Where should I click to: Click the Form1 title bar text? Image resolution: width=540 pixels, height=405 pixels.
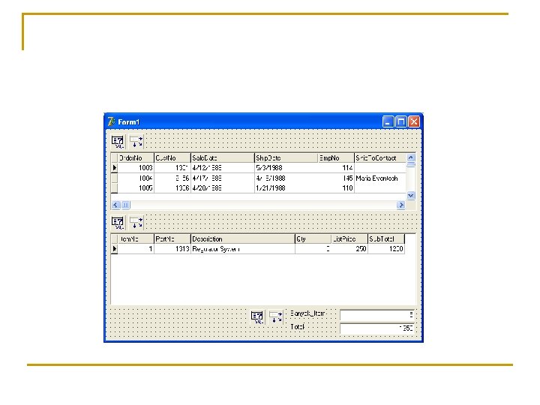129,122
